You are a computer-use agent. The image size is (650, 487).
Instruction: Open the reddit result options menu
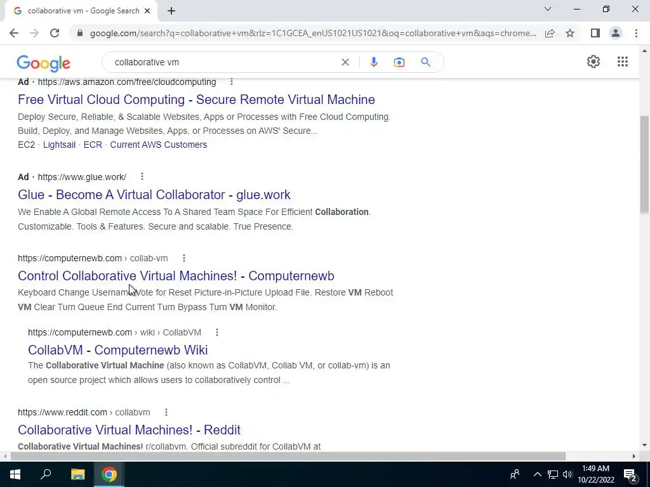[x=166, y=412]
